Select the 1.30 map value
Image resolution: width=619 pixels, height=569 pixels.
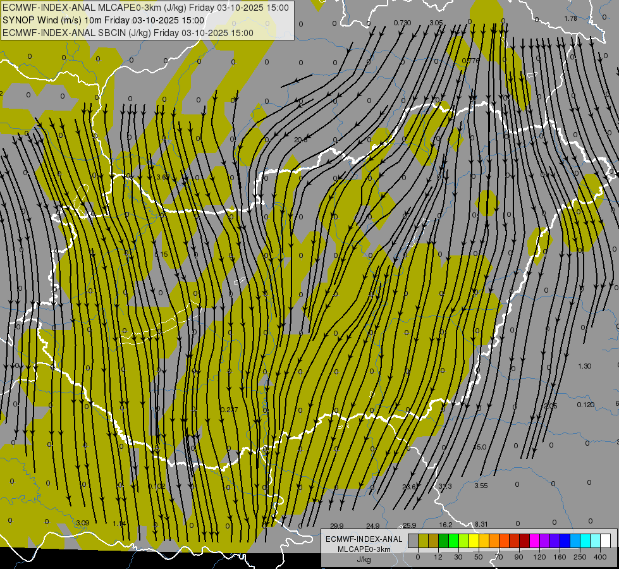click(x=585, y=366)
